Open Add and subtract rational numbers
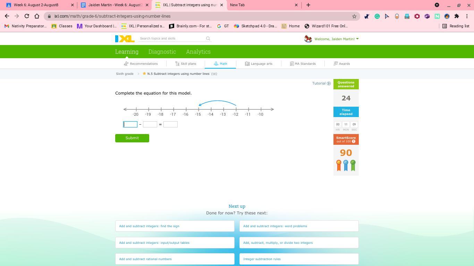 point(175,259)
